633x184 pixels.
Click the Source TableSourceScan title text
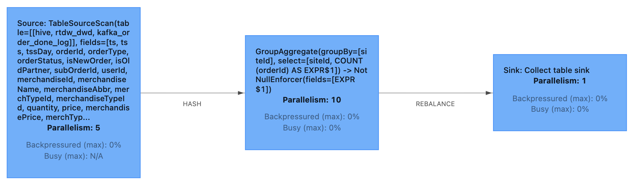pos(74,70)
